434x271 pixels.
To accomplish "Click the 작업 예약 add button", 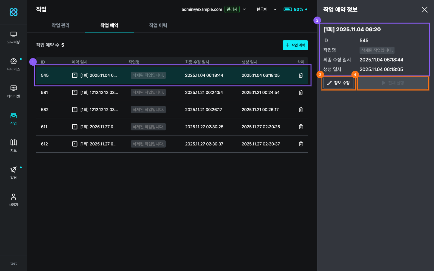I will click(295, 45).
